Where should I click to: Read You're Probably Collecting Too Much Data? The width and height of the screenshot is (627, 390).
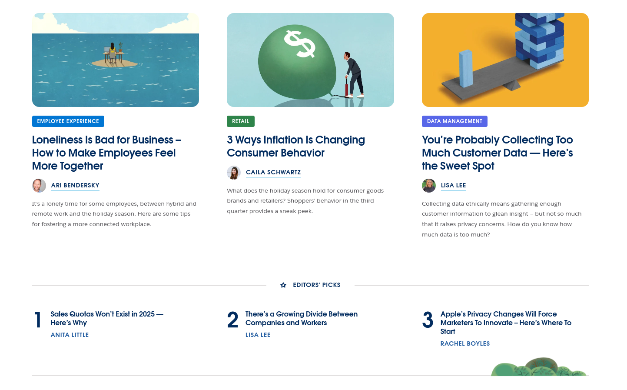coord(498,153)
